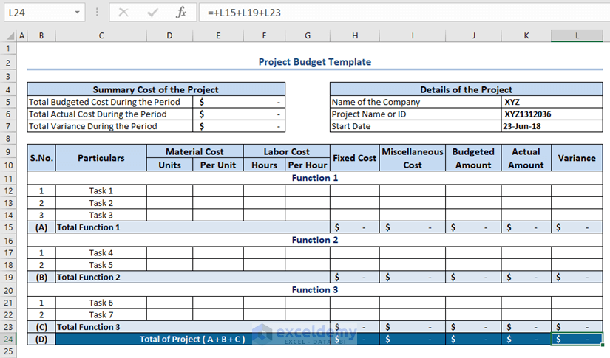The height and width of the screenshot is (358, 610).
Task: Click the XYZ company value cell
Action: 552,102
